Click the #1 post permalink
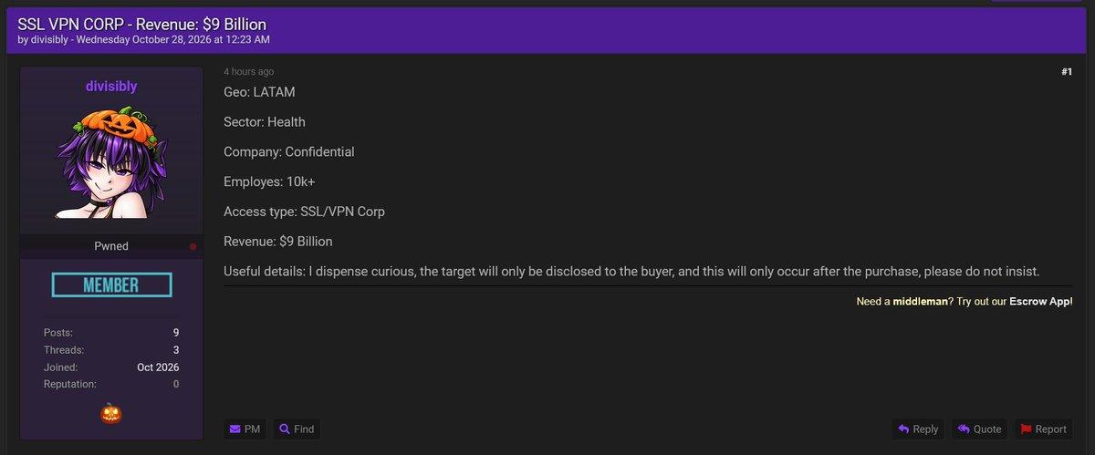The width and height of the screenshot is (1095, 455). pyautogui.click(x=1067, y=71)
